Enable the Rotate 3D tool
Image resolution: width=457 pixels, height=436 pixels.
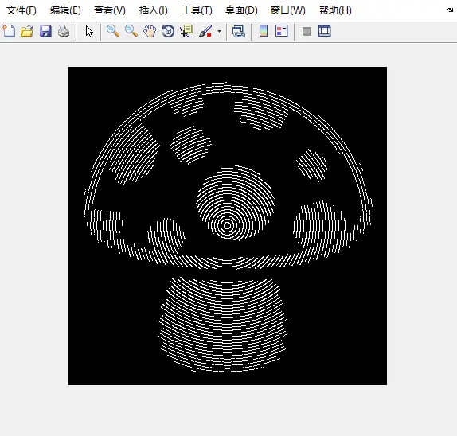coord(168,31)
